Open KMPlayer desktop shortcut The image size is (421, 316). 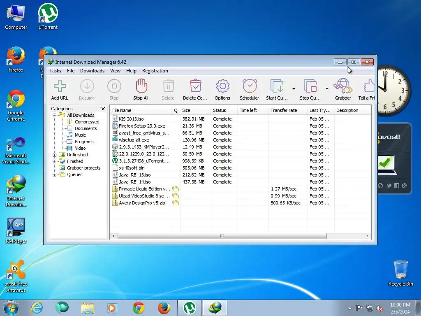coord(16,230)
